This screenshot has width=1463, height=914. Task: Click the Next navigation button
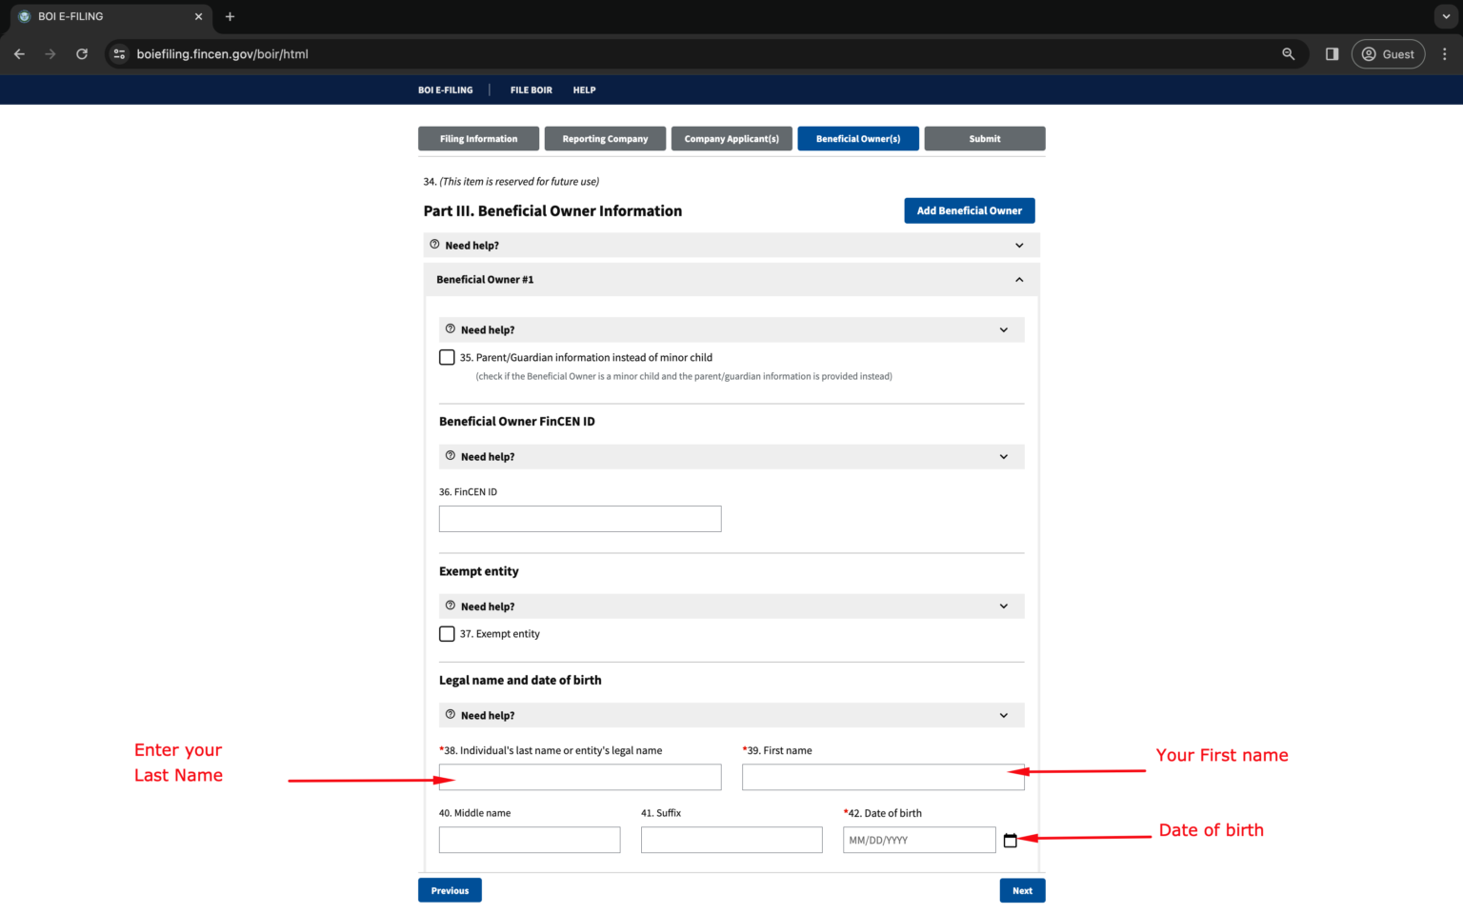coord(1022,889)
